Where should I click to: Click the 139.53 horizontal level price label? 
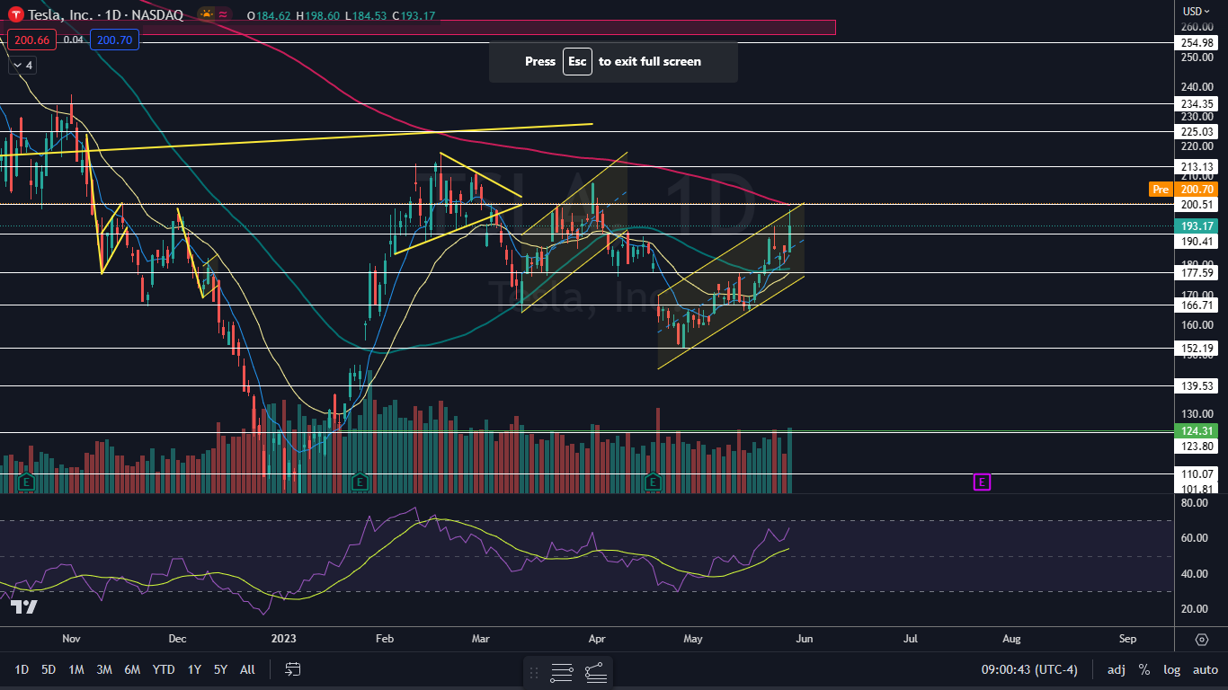point(1197,385)
